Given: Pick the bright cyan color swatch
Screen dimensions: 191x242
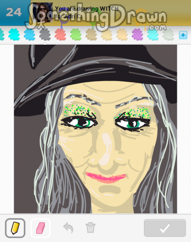Looking at the screenshot, I should (14, 35).
